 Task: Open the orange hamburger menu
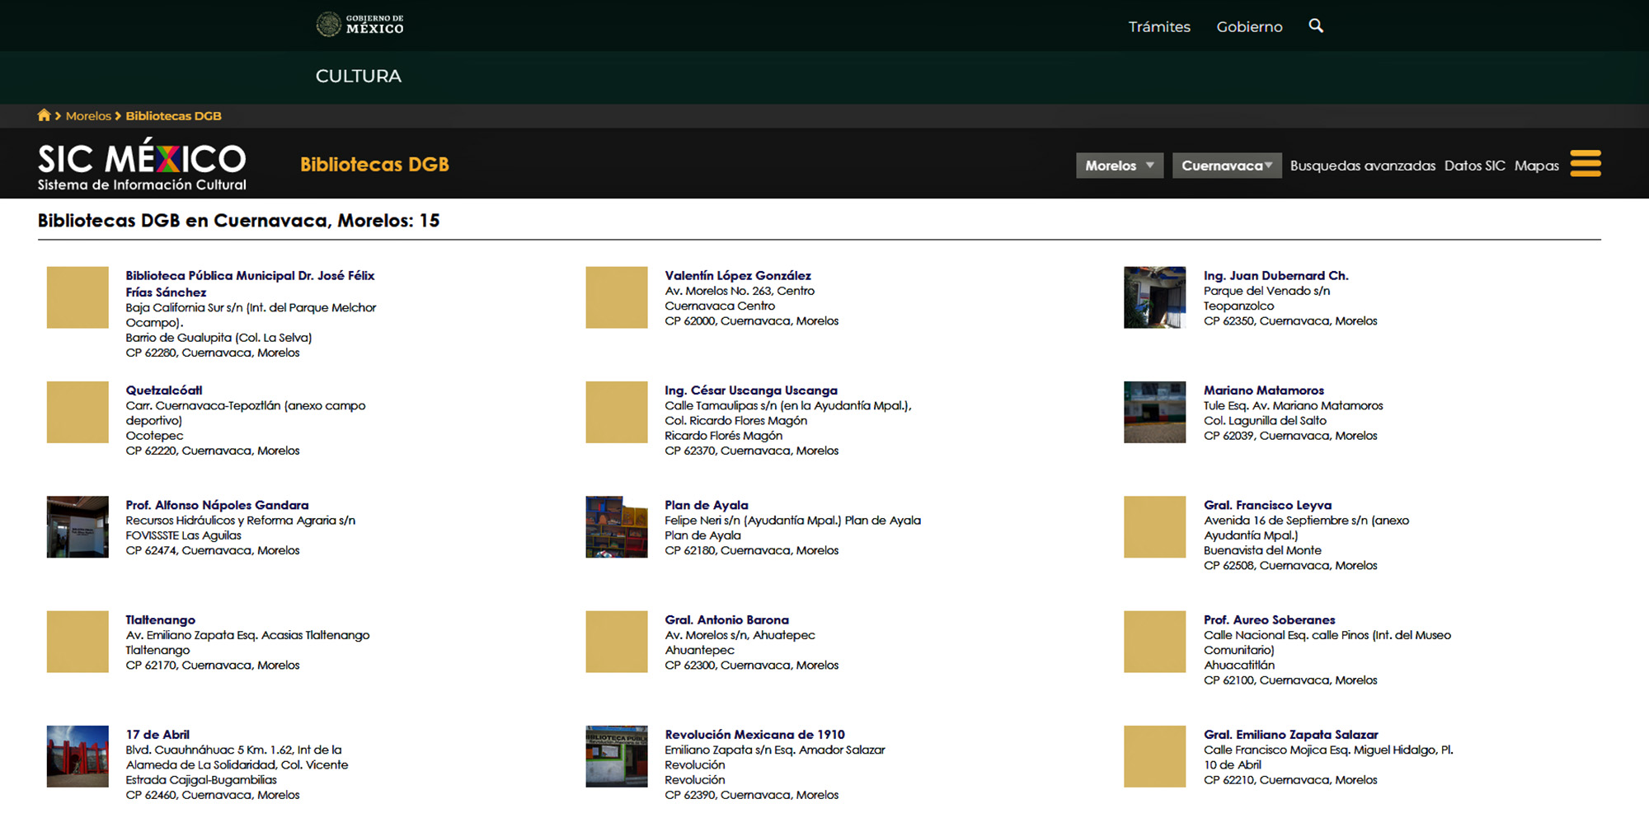coord(1585,163)
